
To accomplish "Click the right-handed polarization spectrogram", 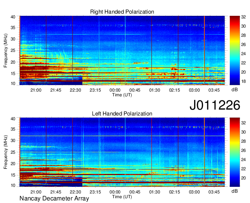I will click(x=122, y=50).
